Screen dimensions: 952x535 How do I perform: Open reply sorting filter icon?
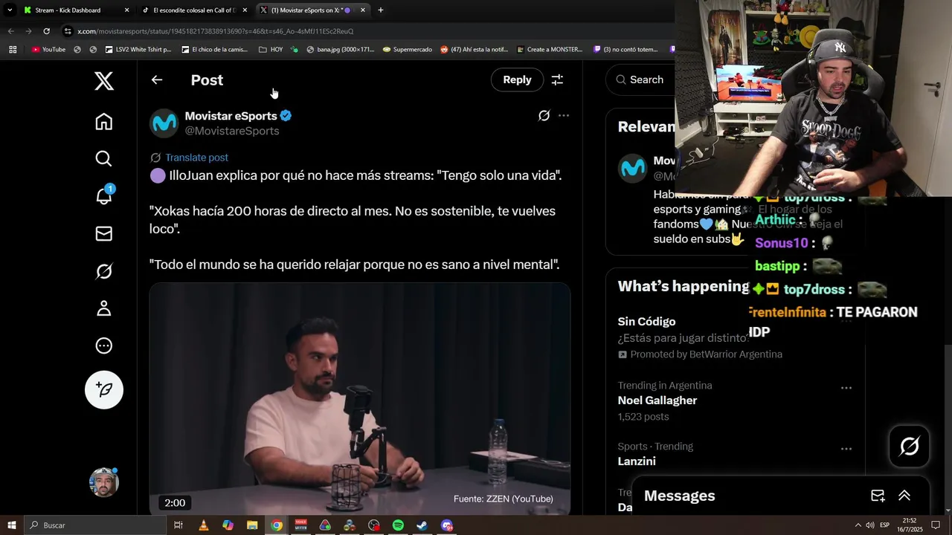(557, 80)
